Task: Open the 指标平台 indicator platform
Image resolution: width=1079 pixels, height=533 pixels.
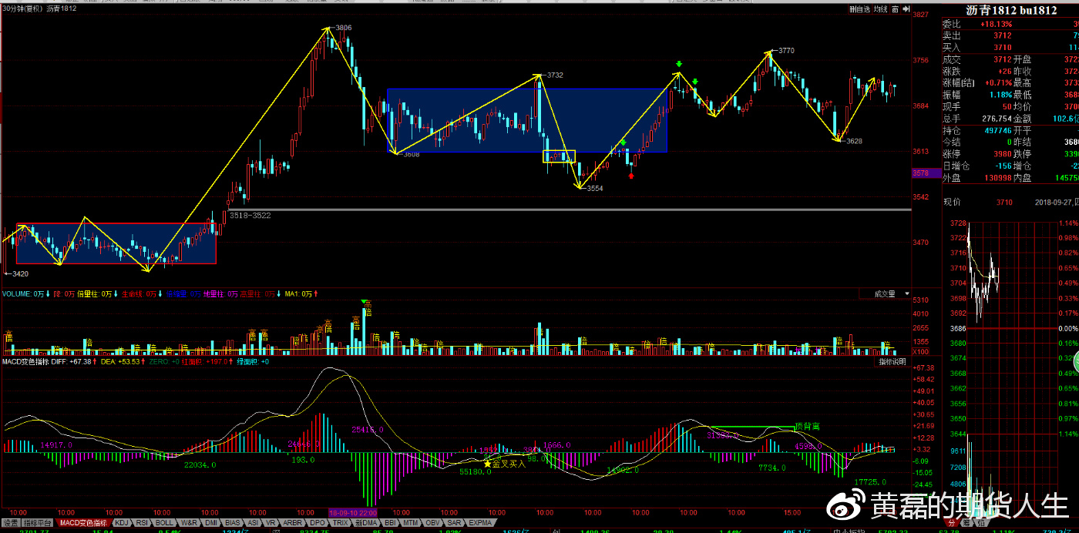Action: [x=36, y=523]
